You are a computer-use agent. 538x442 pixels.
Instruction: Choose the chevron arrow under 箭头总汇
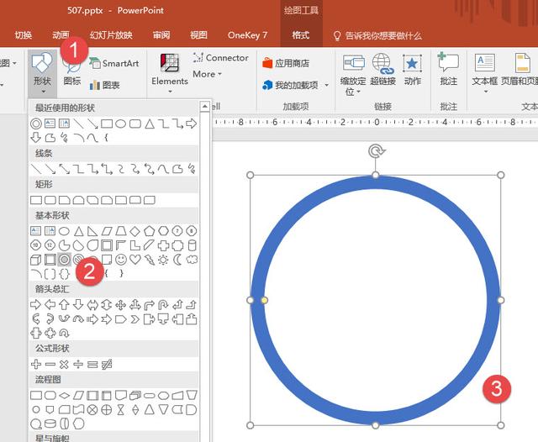pos(134,319)
